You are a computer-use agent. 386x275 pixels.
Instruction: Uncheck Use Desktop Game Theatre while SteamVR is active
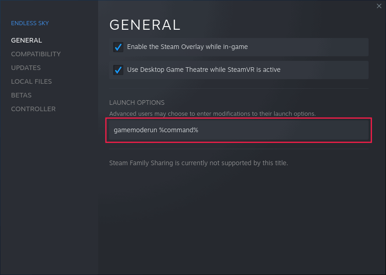[118, 70]
